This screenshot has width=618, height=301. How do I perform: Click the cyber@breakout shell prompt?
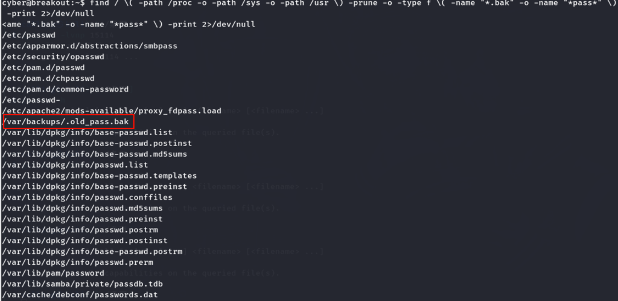[42, 4]
